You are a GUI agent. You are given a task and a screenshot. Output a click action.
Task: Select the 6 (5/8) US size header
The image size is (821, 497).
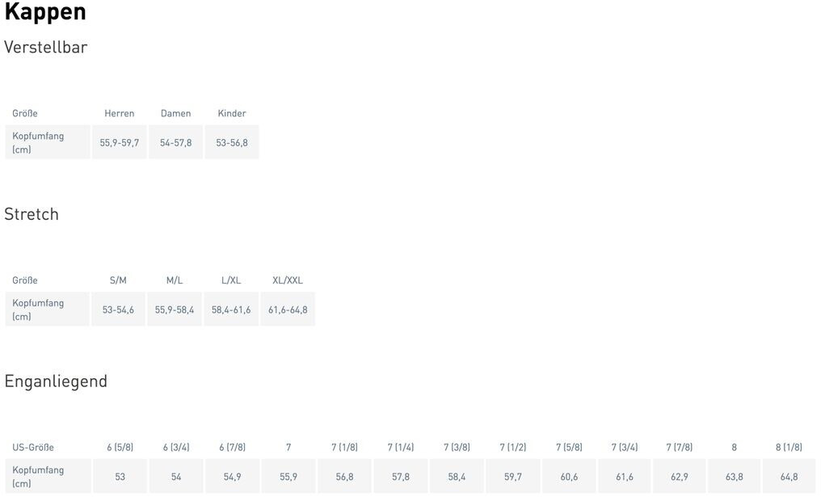click(x=120, y=448)
